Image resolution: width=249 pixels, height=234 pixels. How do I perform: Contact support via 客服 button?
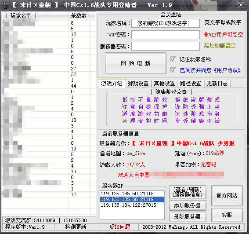[x=227, y=215]
